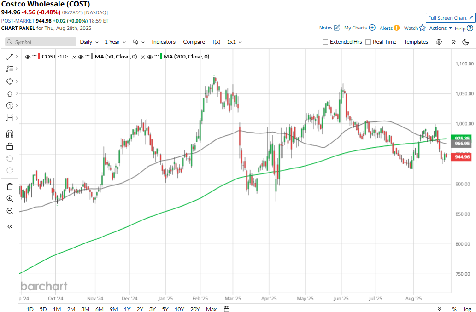Screen dimensions: 476x312
Task: Select the 6M time range
Action: [99, 309]
